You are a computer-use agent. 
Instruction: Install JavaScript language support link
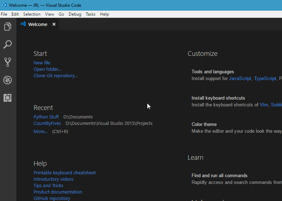pyautogui.click(x=240, y=79)
